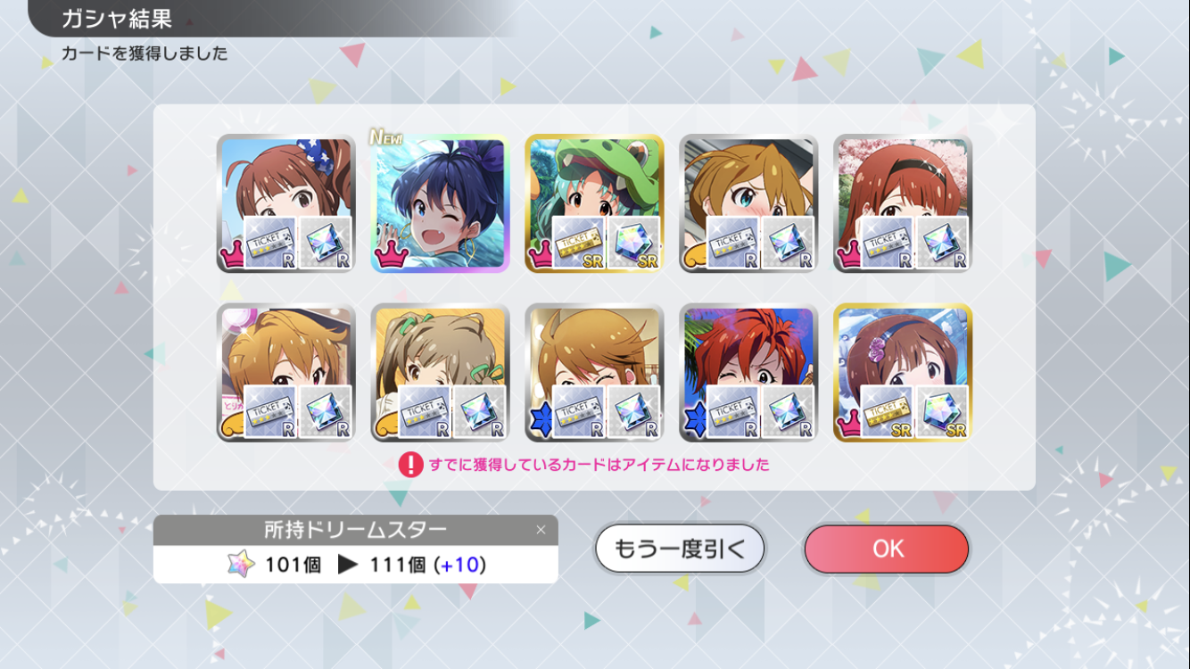
Task: Select the card of the girl with star hair ribbon
Action: 285,203
